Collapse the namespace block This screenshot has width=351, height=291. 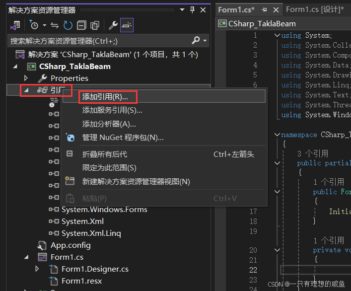point(277,135)
